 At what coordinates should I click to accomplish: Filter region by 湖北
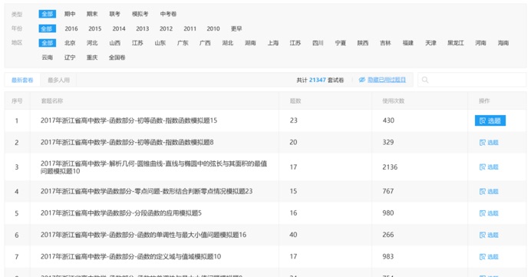point(228,43)
